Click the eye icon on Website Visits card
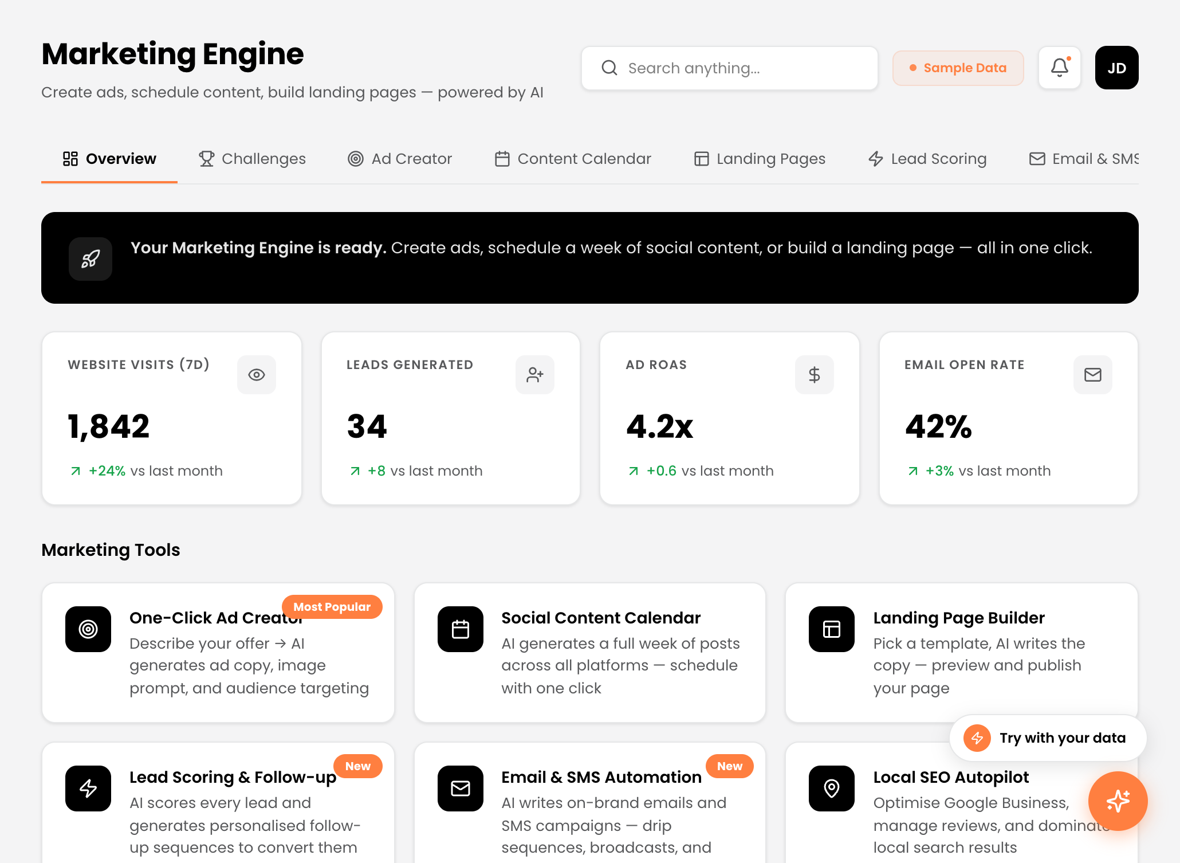 257,375
